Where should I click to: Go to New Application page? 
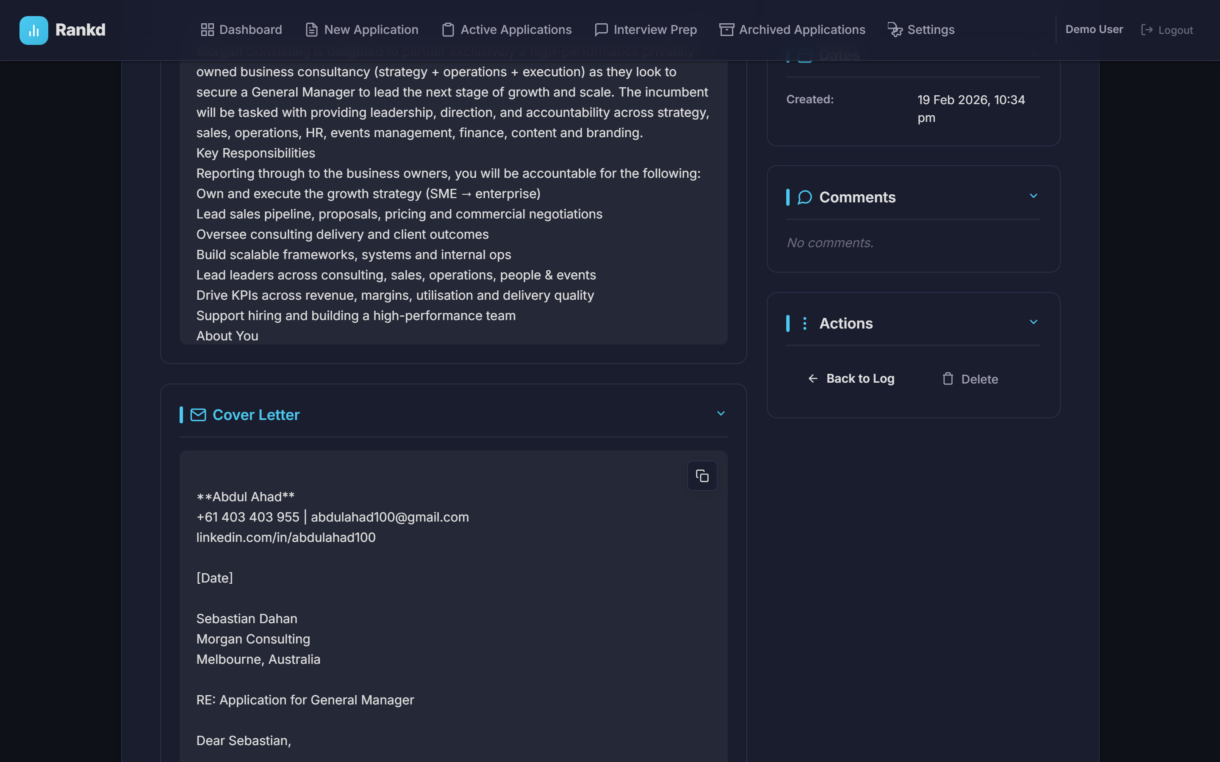[362, 30]
